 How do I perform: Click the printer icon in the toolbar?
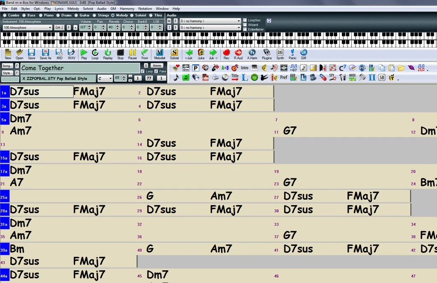click(x=215, y=77)
